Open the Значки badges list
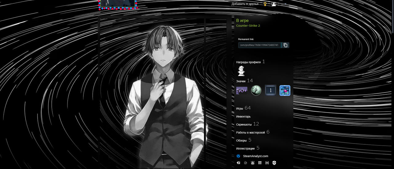394x169 pixels. [x=241, y=81]
